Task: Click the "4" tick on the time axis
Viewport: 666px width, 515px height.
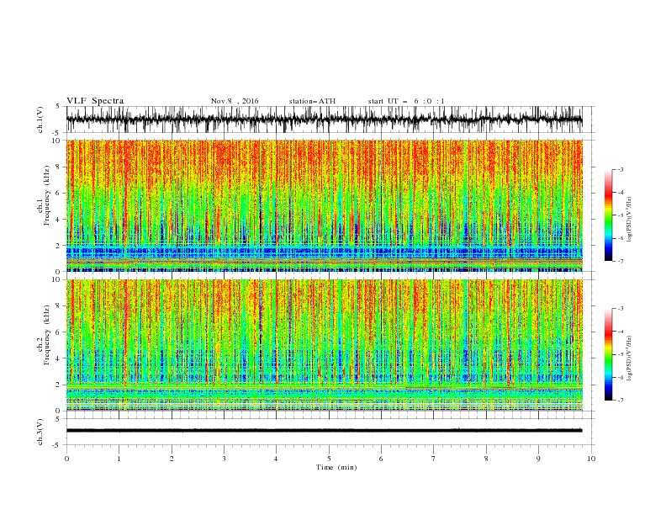Action: point(276,459)
